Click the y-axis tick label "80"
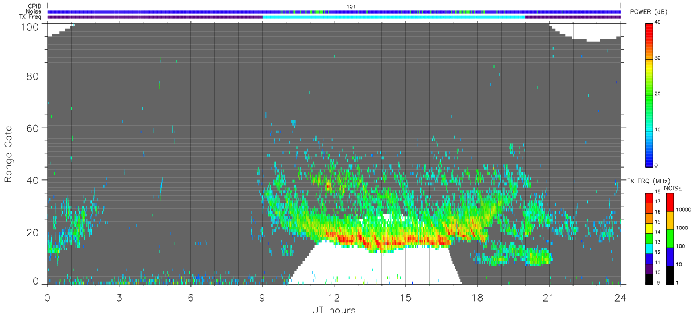Viewport: 698px width, 322px height. (33, 76)
